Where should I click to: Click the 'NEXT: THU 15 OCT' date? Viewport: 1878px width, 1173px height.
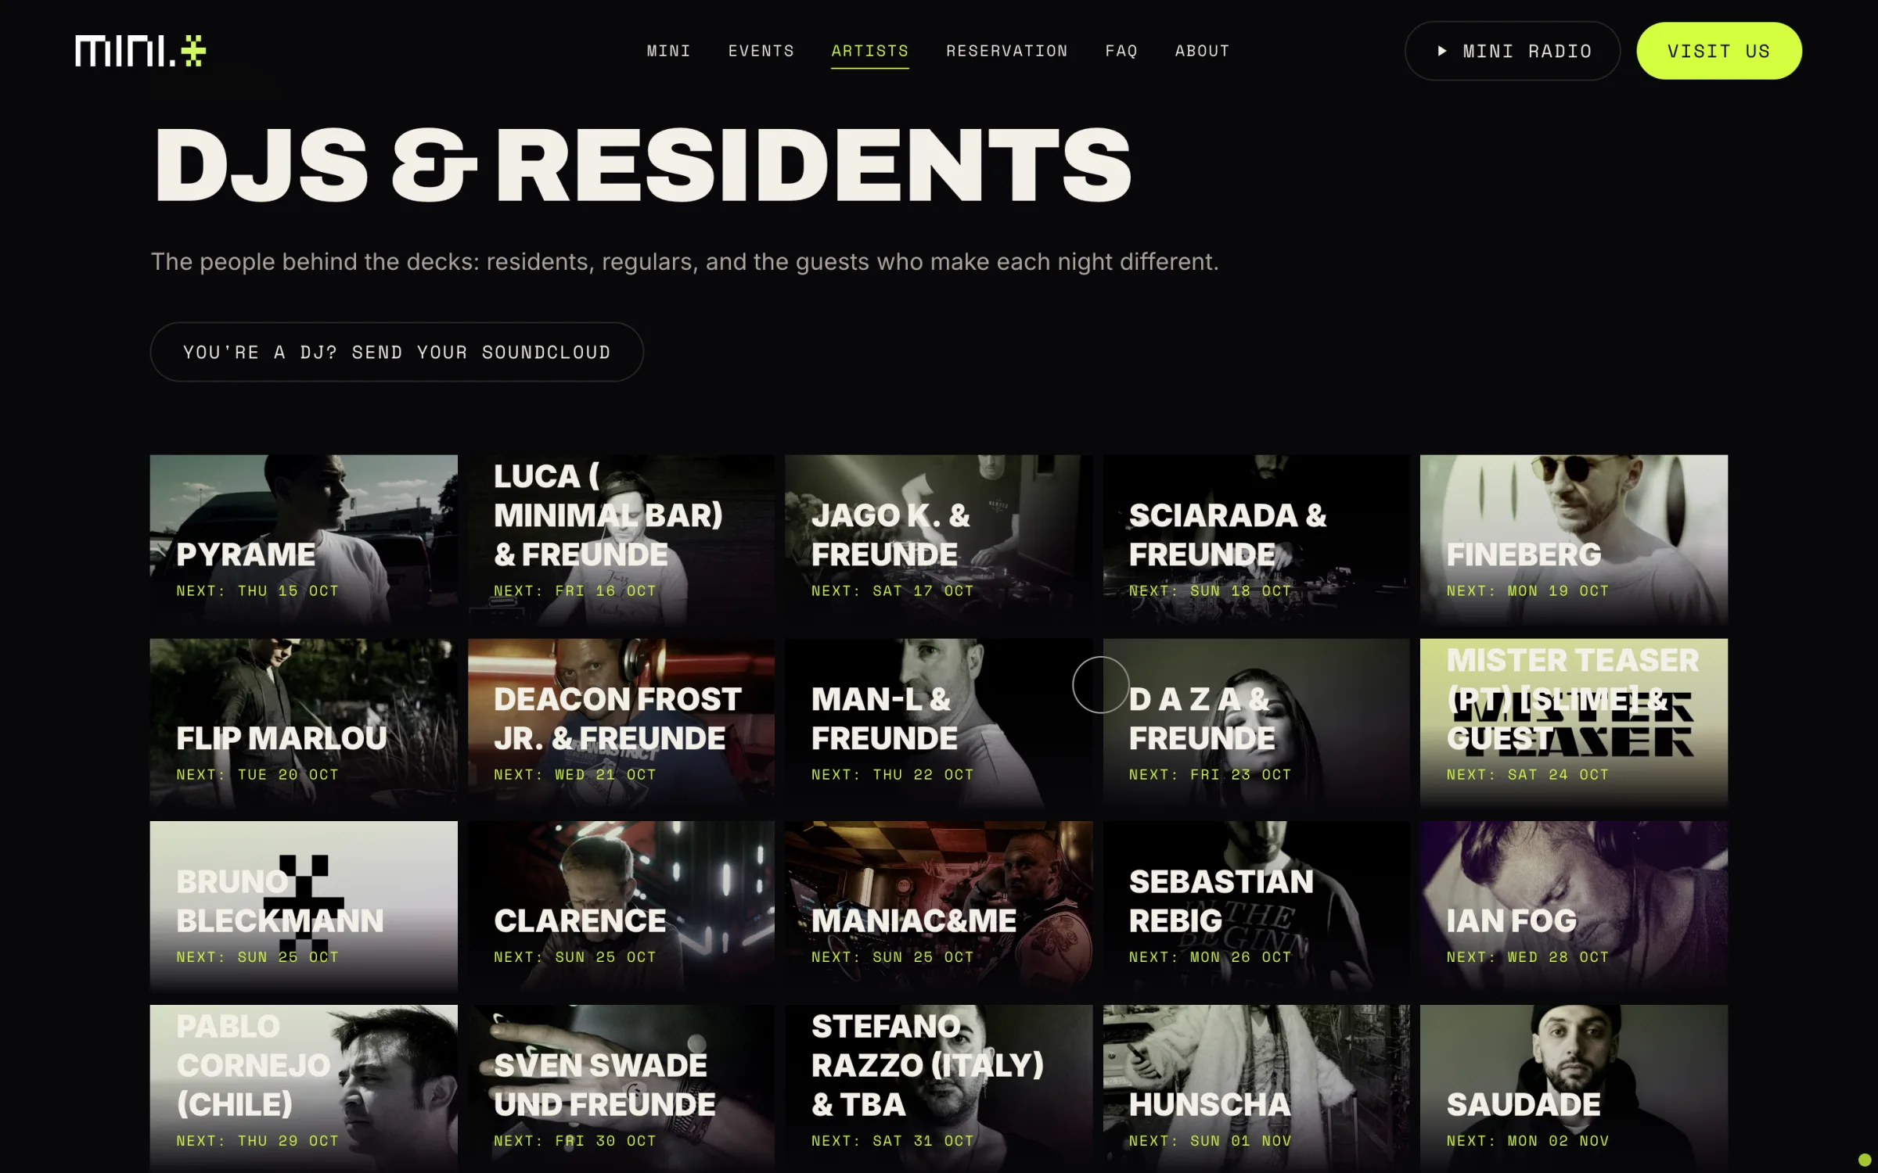tap(257, 591)
